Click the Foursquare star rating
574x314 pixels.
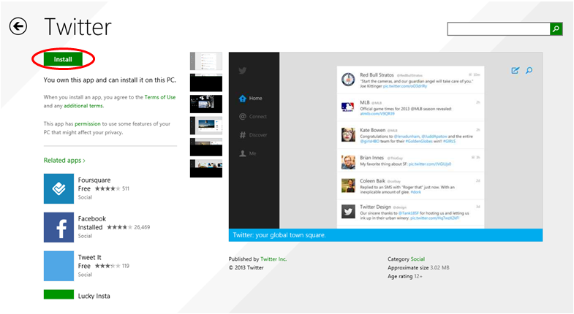pos(107,188)
